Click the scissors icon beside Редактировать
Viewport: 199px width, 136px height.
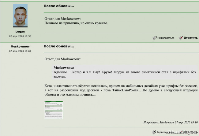[154, 132]
